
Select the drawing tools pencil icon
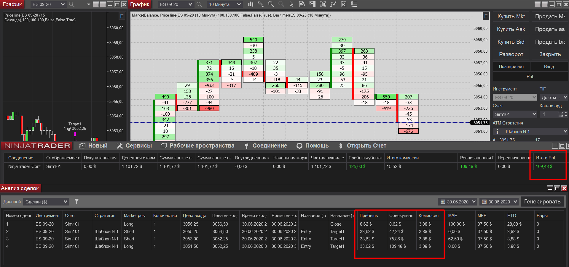(261, 4)
